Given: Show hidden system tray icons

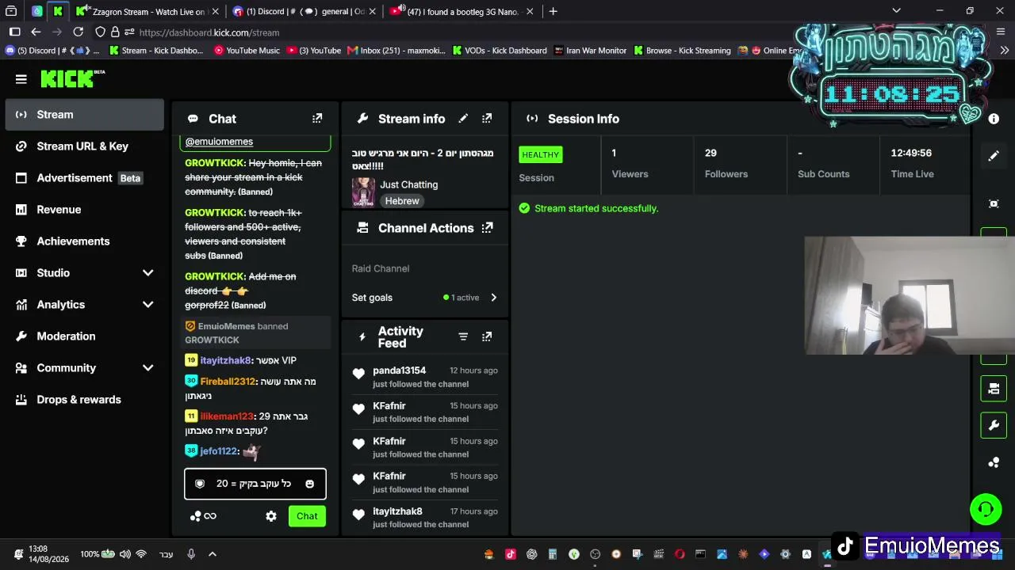Looking at the screenshot, I should 213,554.
